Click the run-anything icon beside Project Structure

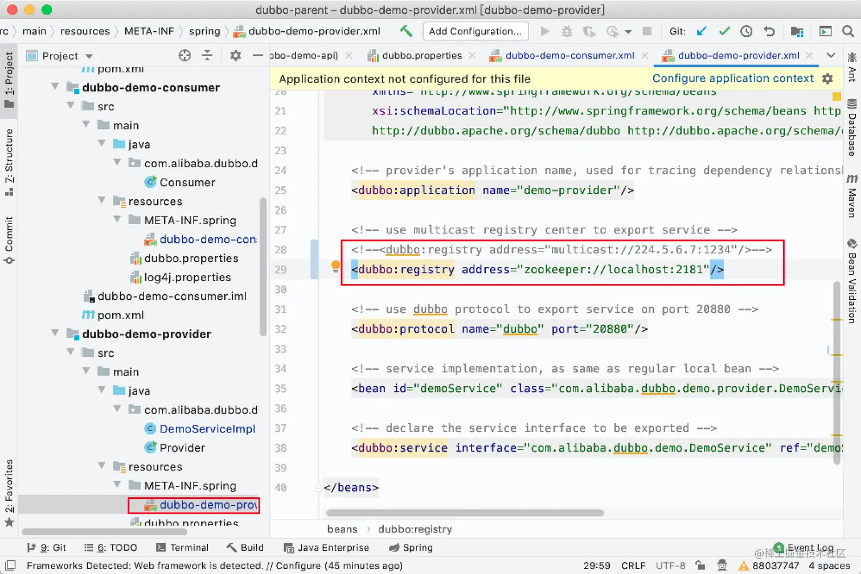pyautogui.click(x=825, y=31)
